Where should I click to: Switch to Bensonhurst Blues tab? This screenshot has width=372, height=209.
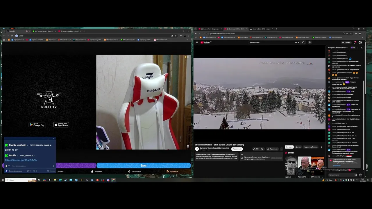pos(70,31)
